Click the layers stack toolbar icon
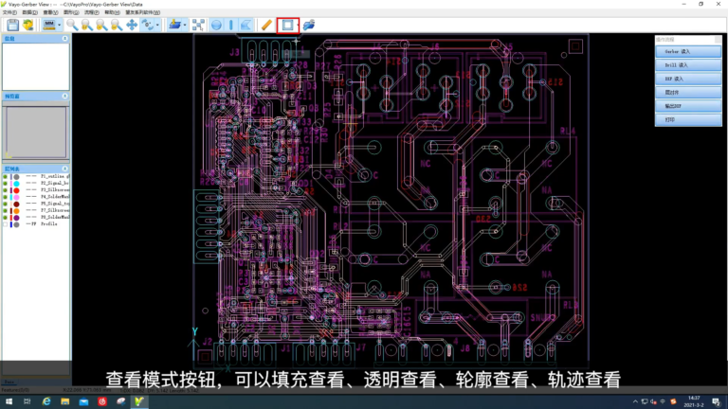728x409 pixels. point(174,25)
